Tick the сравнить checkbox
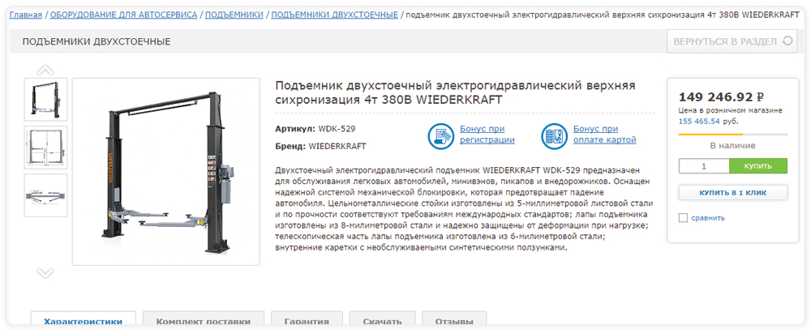 click(x=683, y=218)
